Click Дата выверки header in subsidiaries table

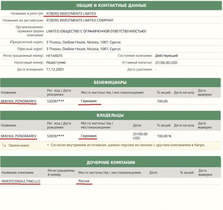tap(205, 173)
